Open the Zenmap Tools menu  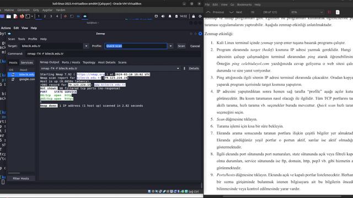pos(22,39)
